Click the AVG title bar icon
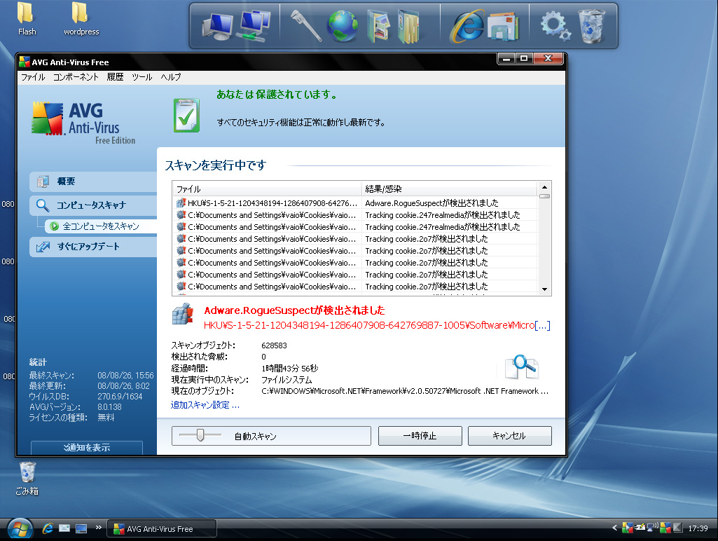The height and width of the screenshot is (541, 718). (x=25, y=62)
